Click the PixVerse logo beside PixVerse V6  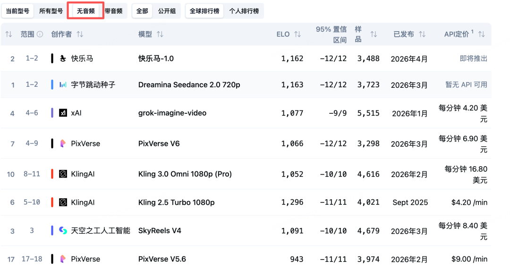click(x=63, y=143)
